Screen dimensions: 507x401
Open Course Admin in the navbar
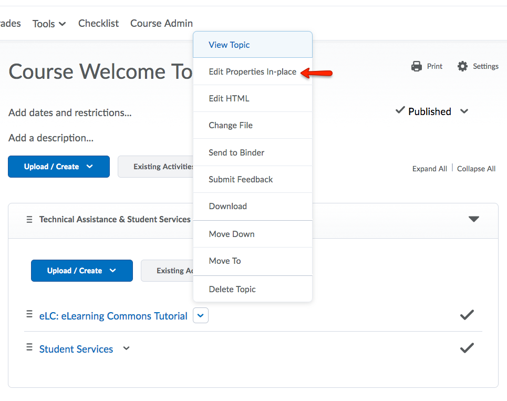click(x=161, y=24)
